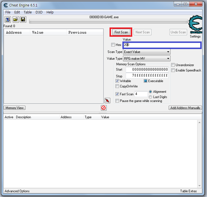Open the Edit menu
This screenshot has width=207, height=197.
coord(17,12)
